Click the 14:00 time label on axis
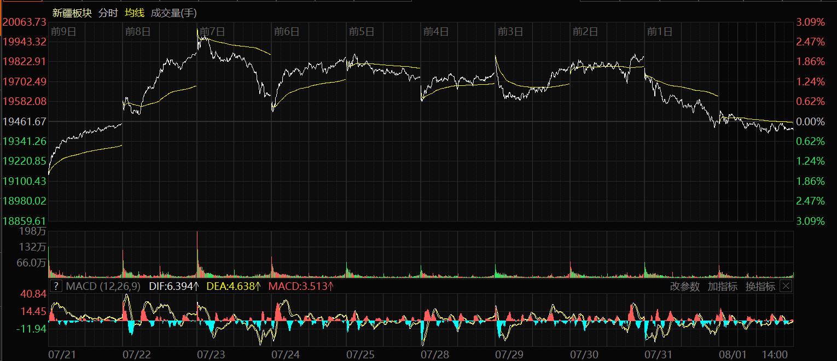Screen dimensions: 837x361 click(x=775, y=354)
